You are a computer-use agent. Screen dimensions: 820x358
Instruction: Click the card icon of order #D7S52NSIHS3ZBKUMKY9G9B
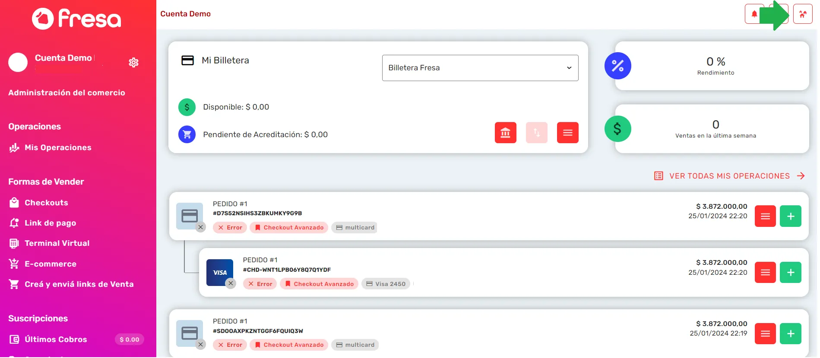[190, 216]
